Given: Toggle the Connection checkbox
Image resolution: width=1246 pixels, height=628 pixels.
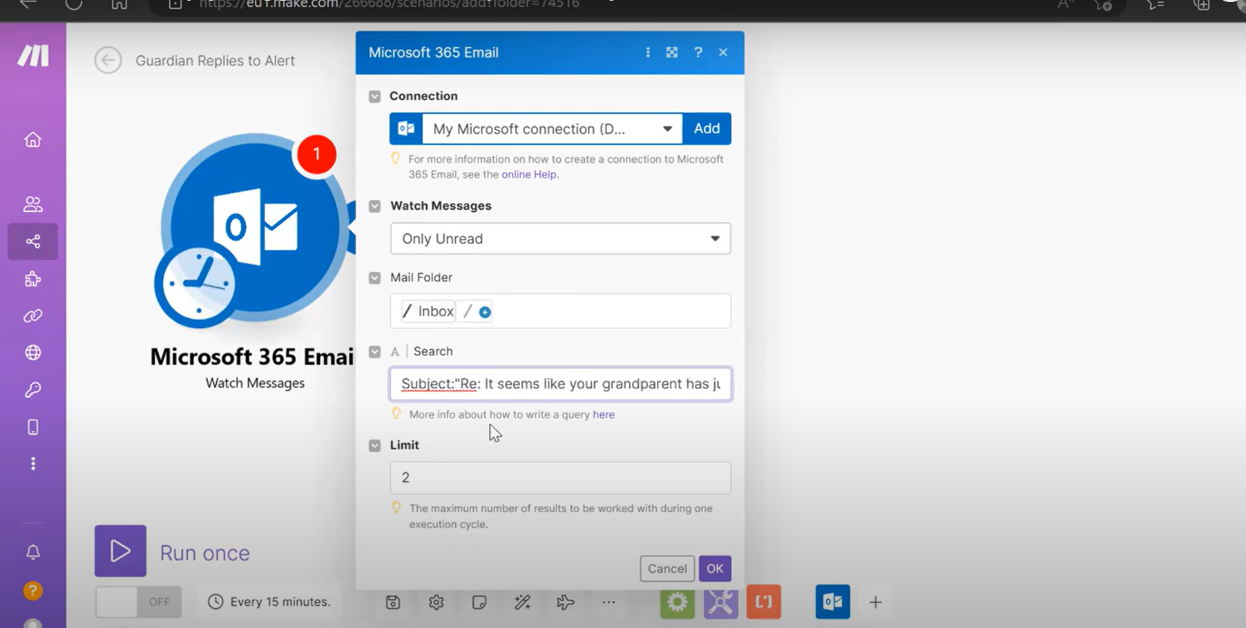Looking at the screenshot, I should (374, 97).
